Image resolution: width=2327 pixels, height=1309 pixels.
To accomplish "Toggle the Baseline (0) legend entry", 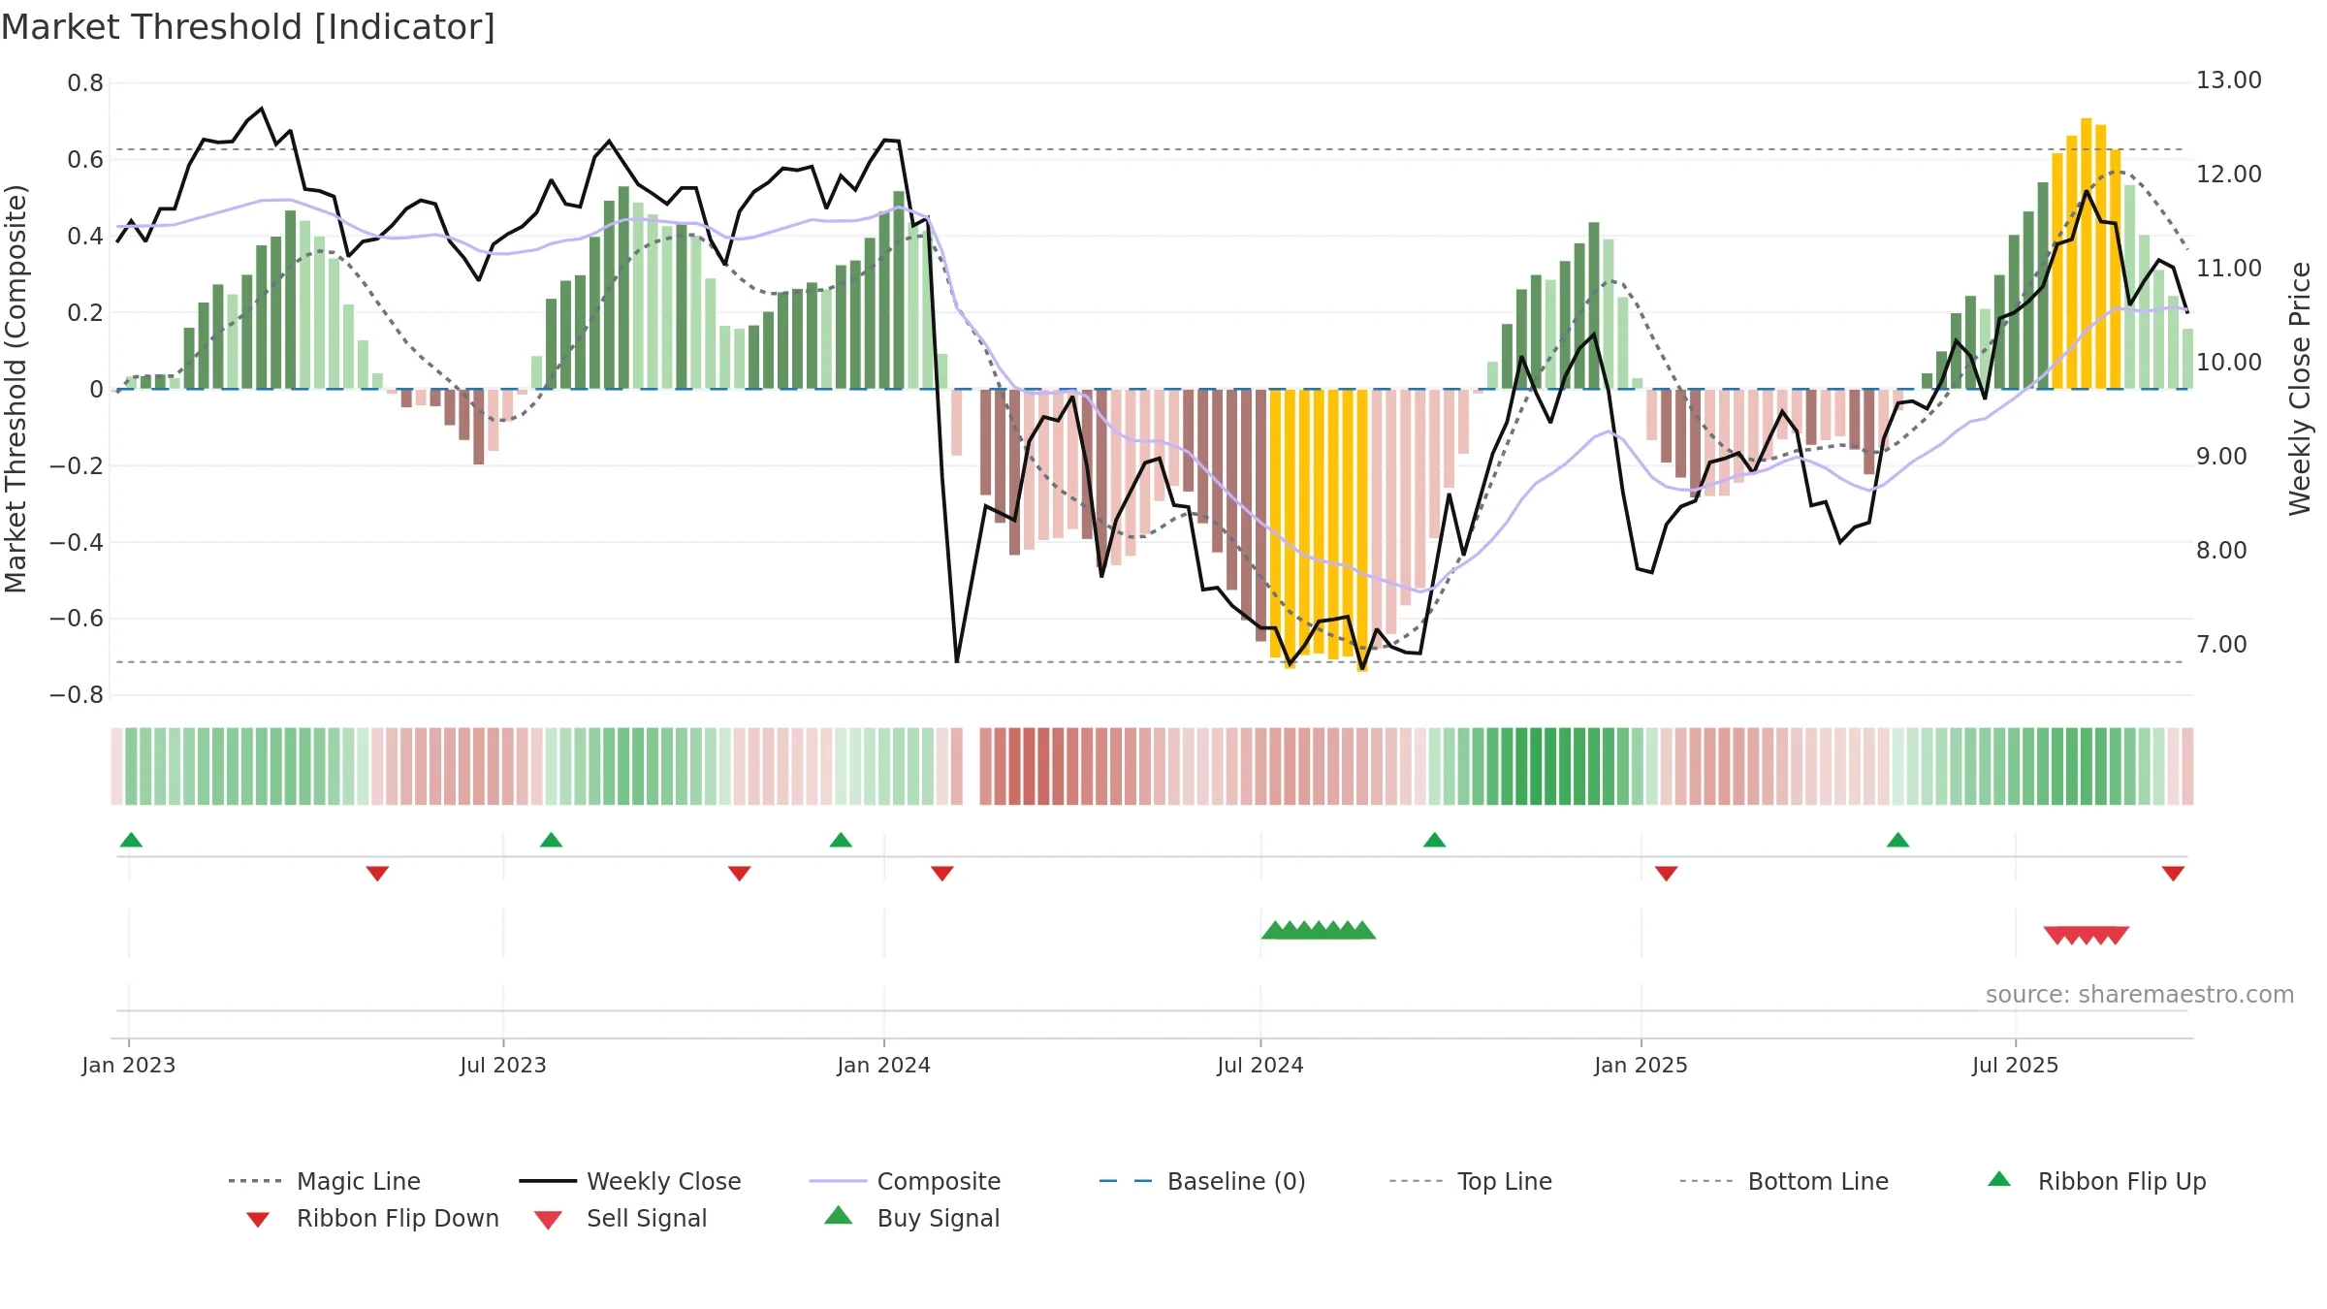I will pos(1202,1181).
